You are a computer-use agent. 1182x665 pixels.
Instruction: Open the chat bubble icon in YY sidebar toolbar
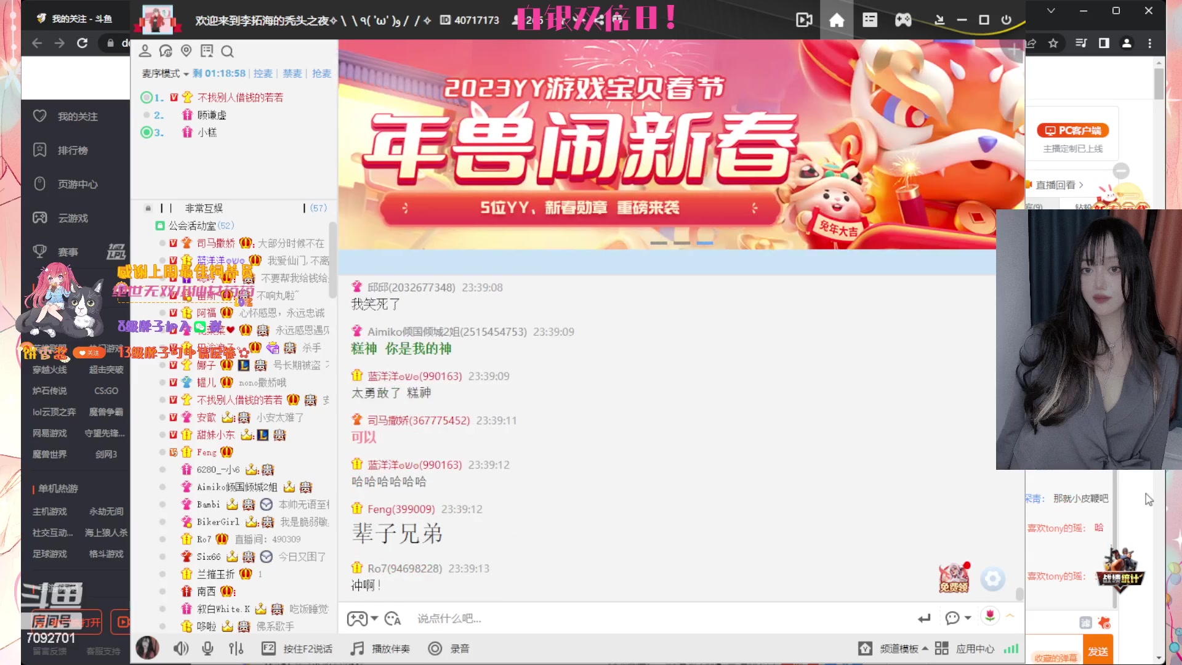pyautogui.click(x=166, y=51)
